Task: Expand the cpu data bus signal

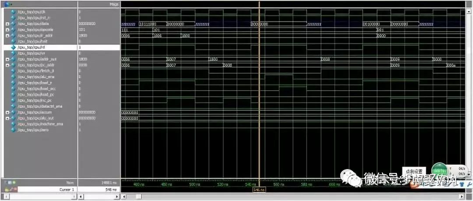Action: coord(7,23)
